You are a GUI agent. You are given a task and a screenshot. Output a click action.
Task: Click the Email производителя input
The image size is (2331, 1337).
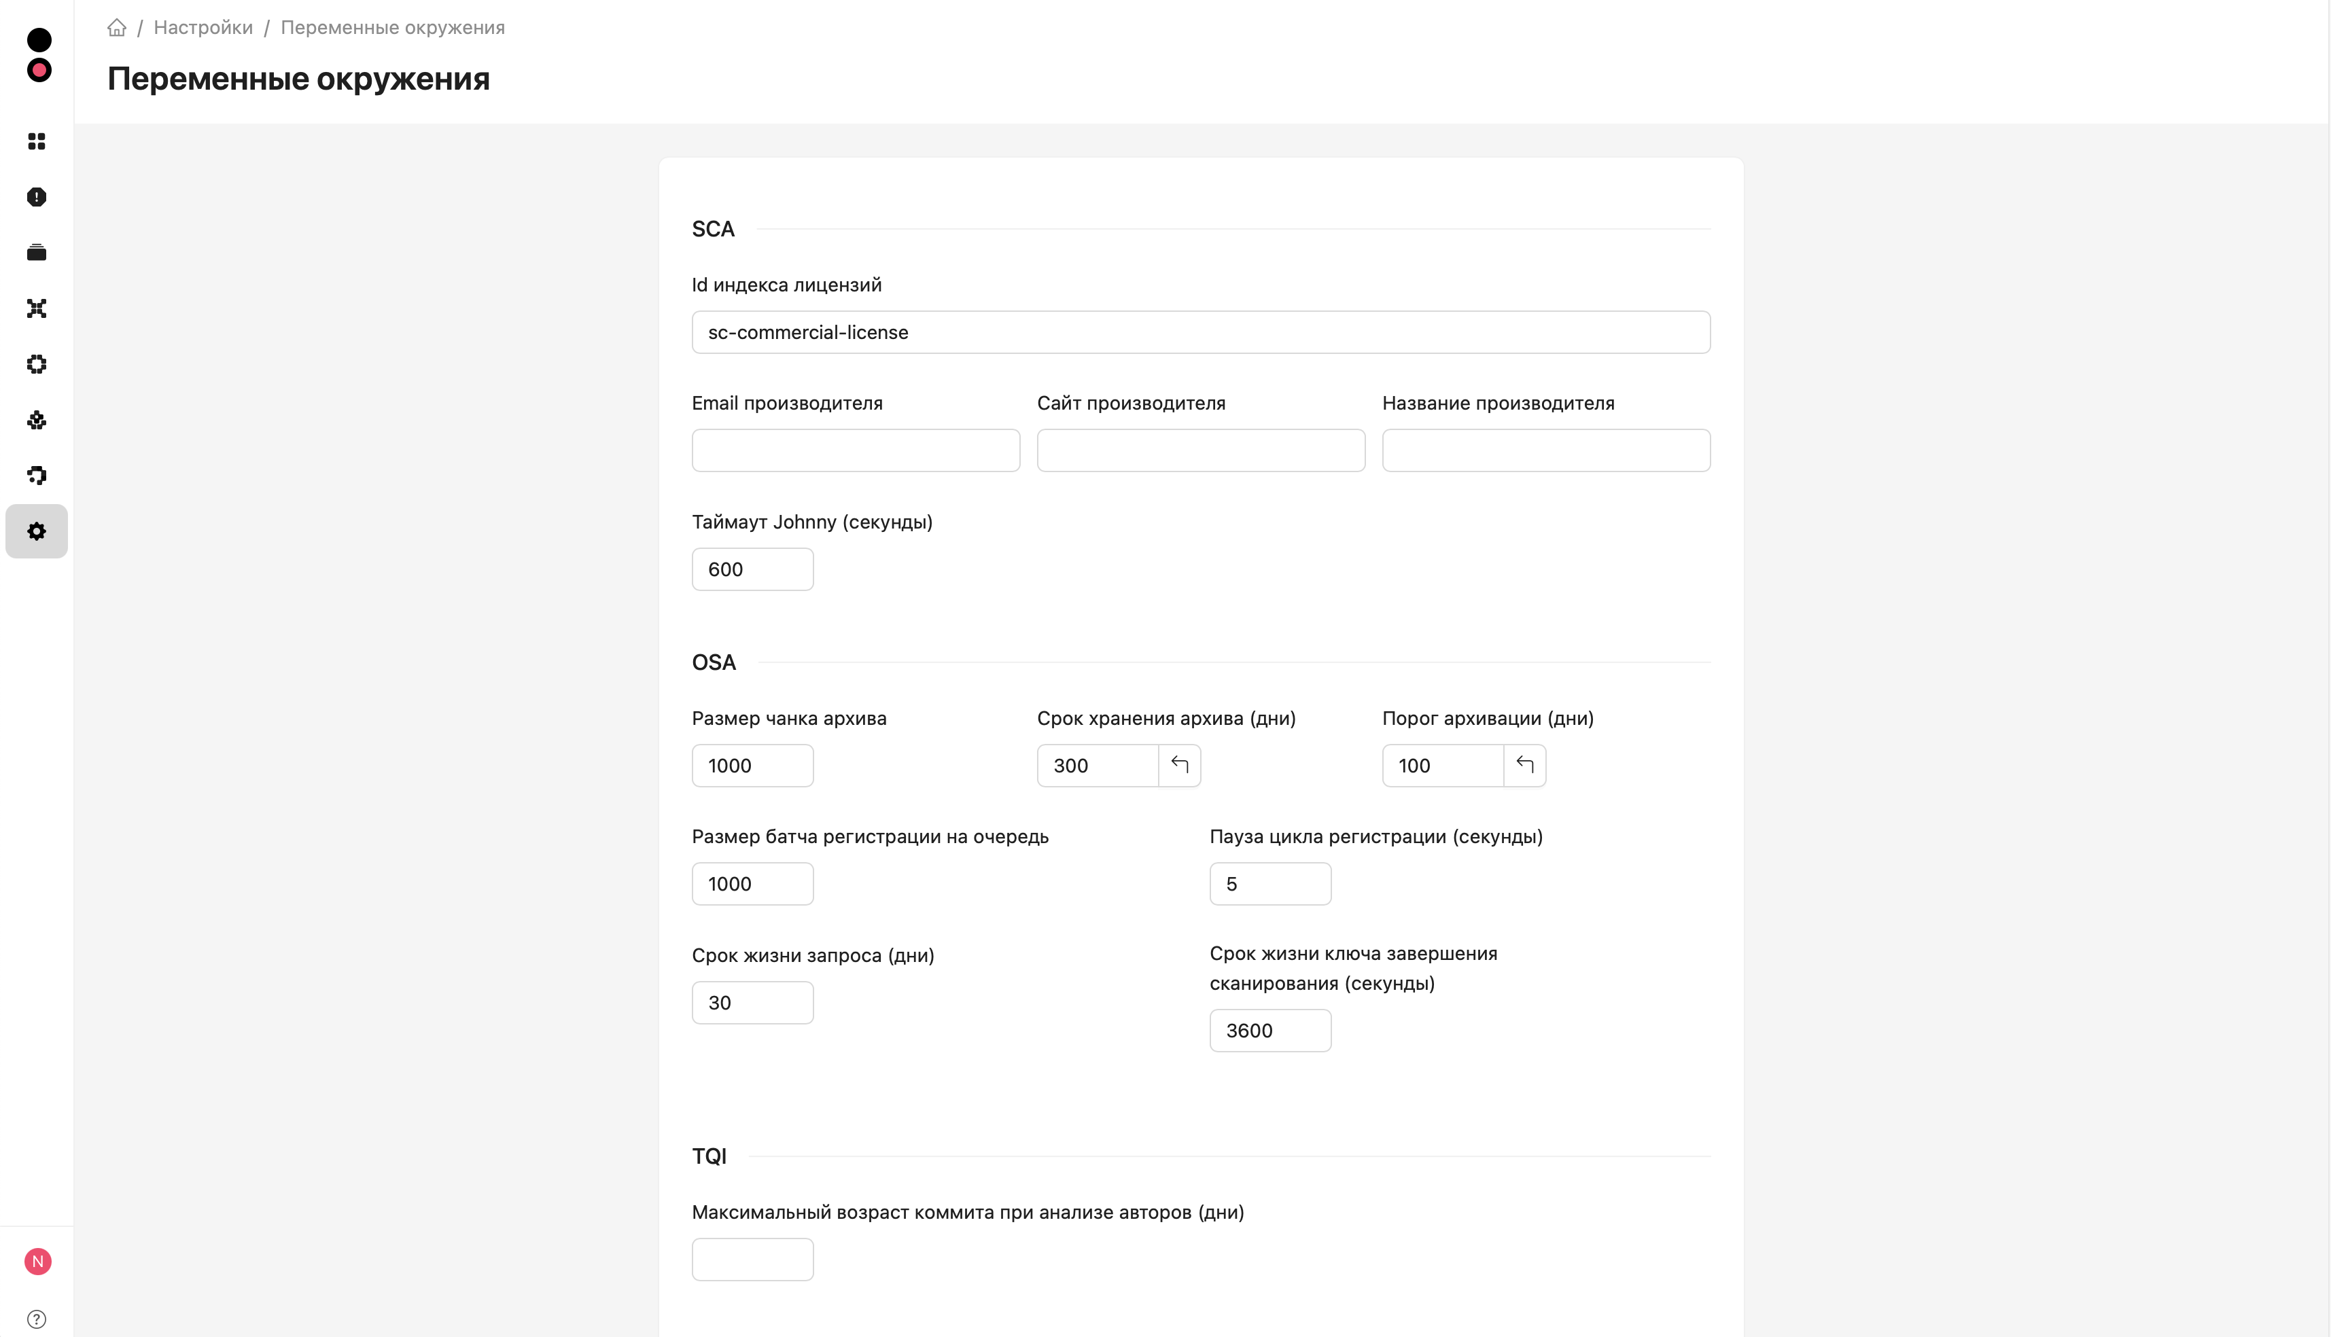(x=855, y=451)
